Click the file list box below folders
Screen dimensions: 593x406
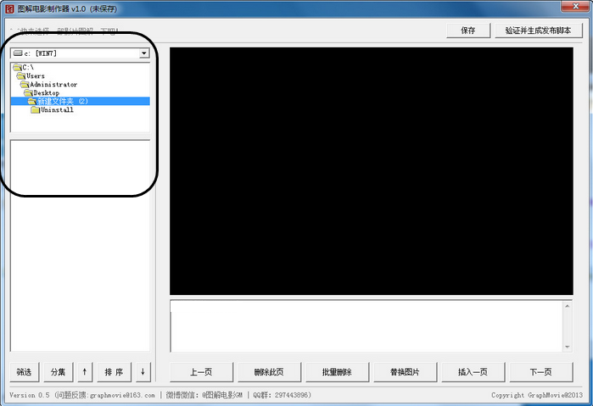pos(81,246)
